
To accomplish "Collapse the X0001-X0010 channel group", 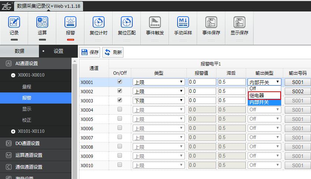I will click(13, 75).
